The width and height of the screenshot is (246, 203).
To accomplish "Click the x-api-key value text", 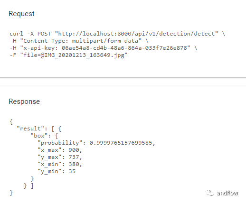I will tap(124, 48).
